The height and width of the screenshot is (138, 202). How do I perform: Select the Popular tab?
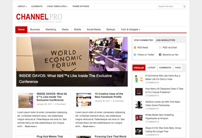tap(139, 68)
